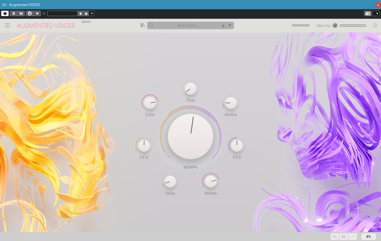This screenshot has height=241, width=381.
Task: Click the 8% CPU meter
Action: [x=369, y=237]
